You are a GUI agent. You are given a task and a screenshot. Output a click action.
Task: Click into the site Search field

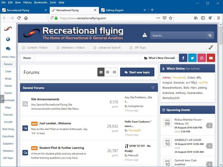[178, 36]
